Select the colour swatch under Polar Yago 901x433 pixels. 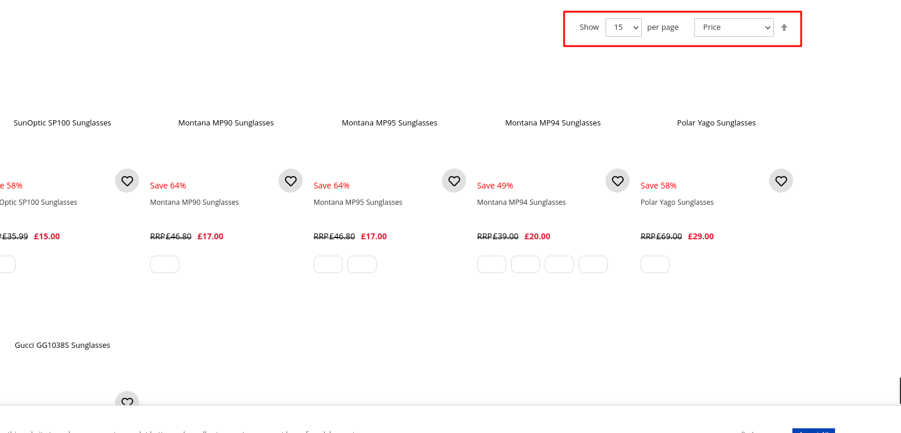point(655,264)
